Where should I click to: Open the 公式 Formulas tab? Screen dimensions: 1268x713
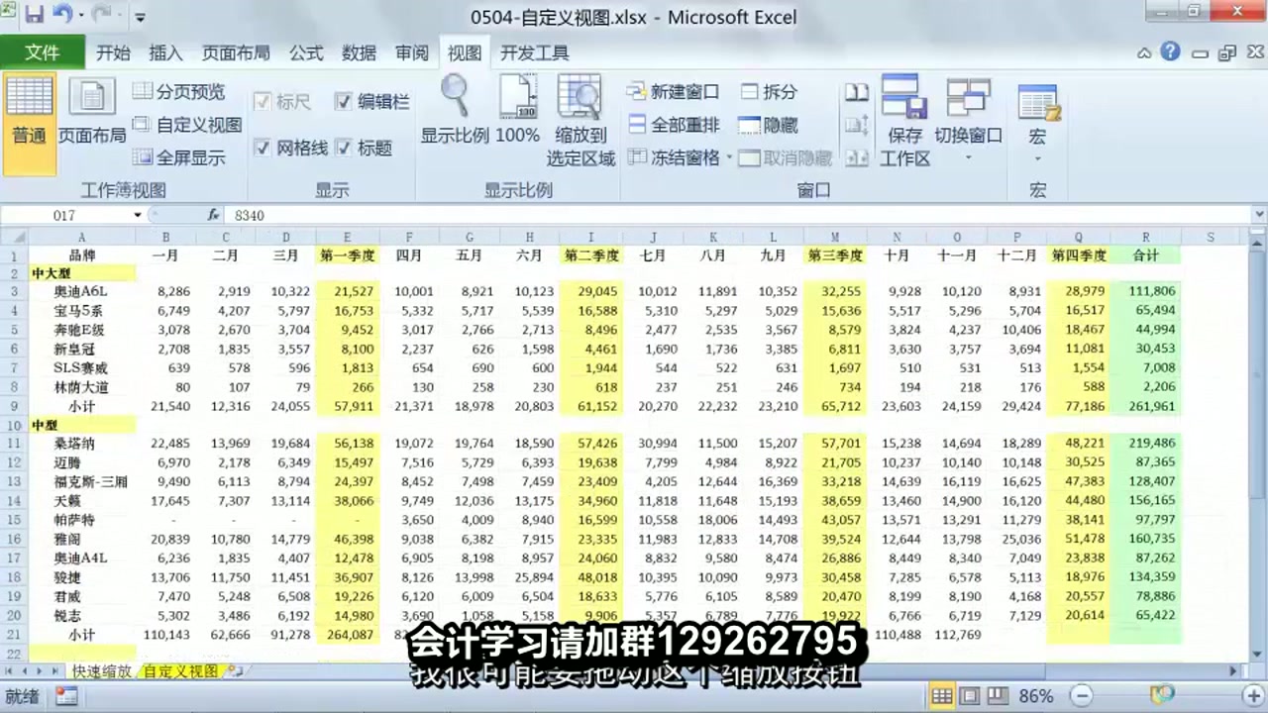(x=306, y=52)
